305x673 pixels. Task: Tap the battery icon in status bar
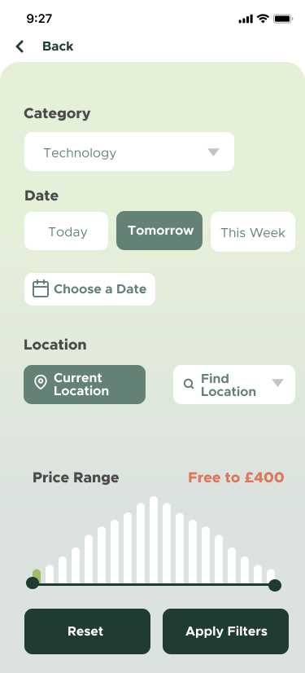283,19
